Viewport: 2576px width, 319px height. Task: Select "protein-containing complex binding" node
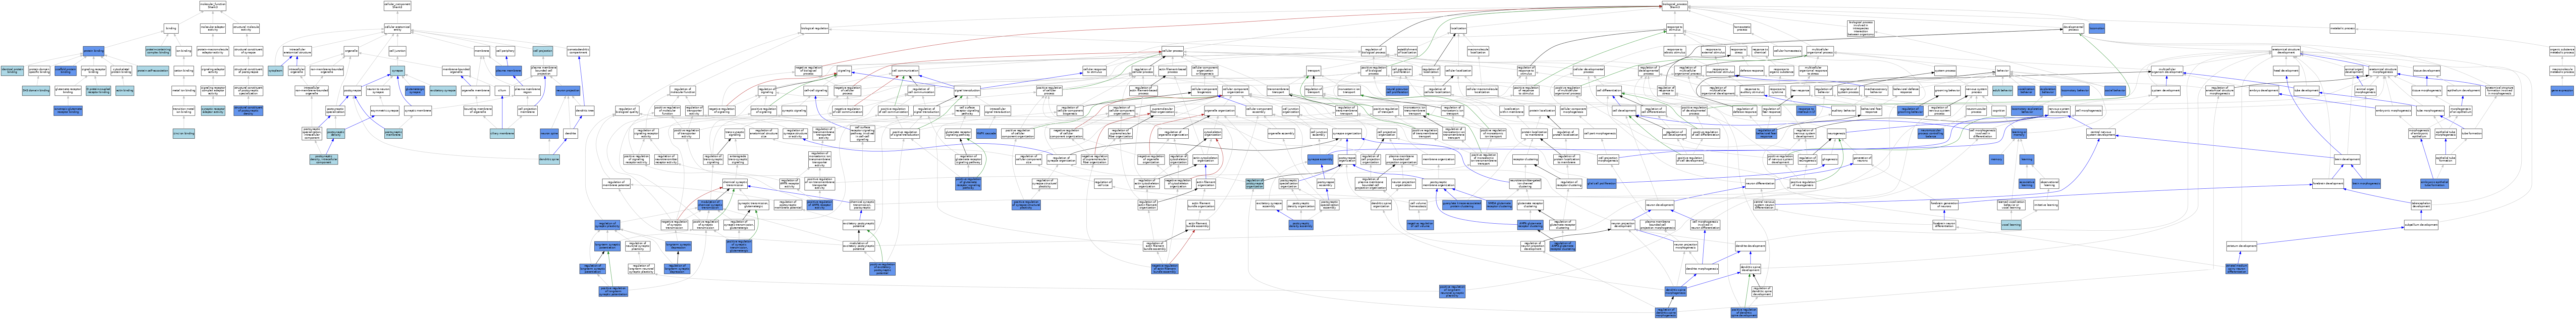tap(158, 51)
